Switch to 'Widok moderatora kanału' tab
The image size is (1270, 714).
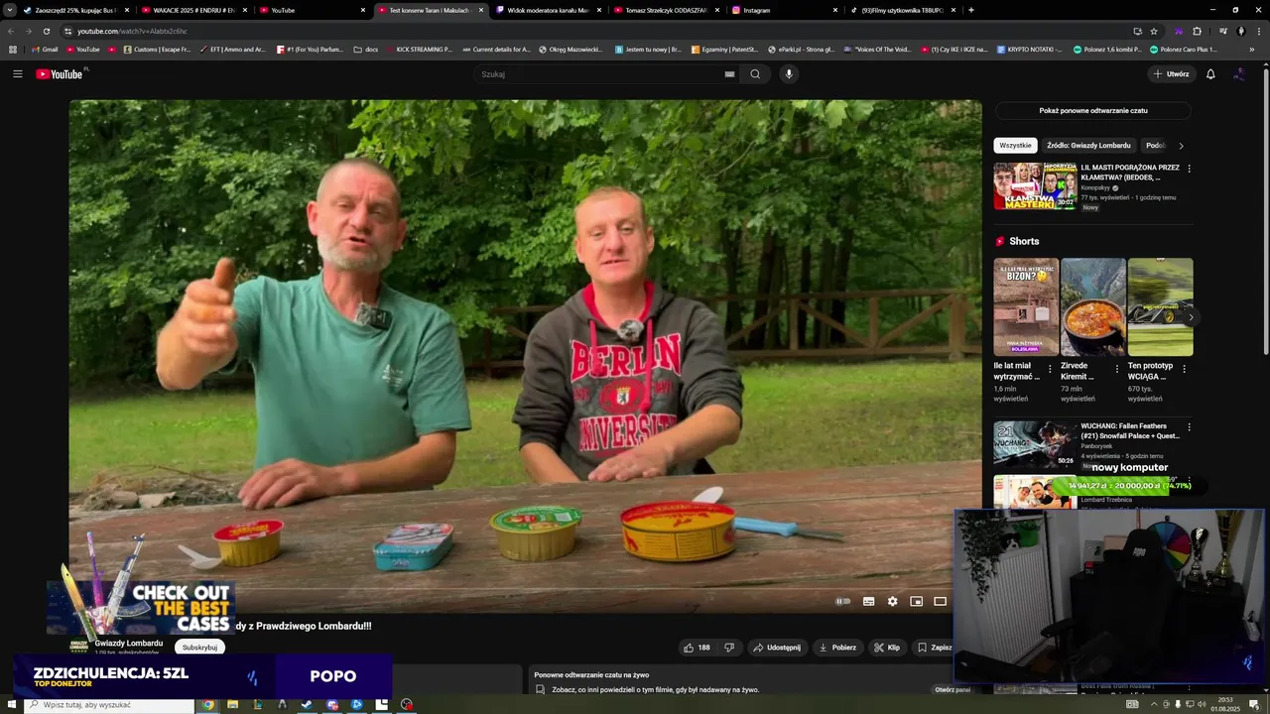[x=546, y=10]
